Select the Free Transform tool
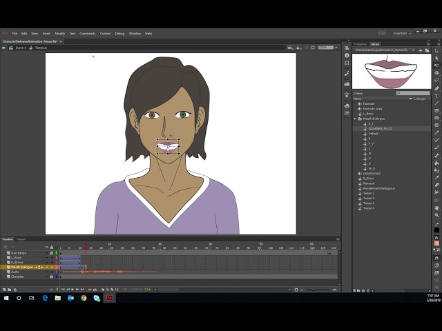Screen dimensions: 442x331 point(436,66)
